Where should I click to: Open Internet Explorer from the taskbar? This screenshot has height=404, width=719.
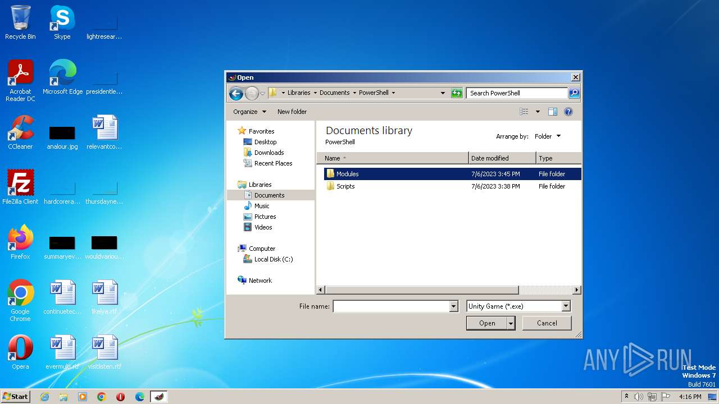45,397
